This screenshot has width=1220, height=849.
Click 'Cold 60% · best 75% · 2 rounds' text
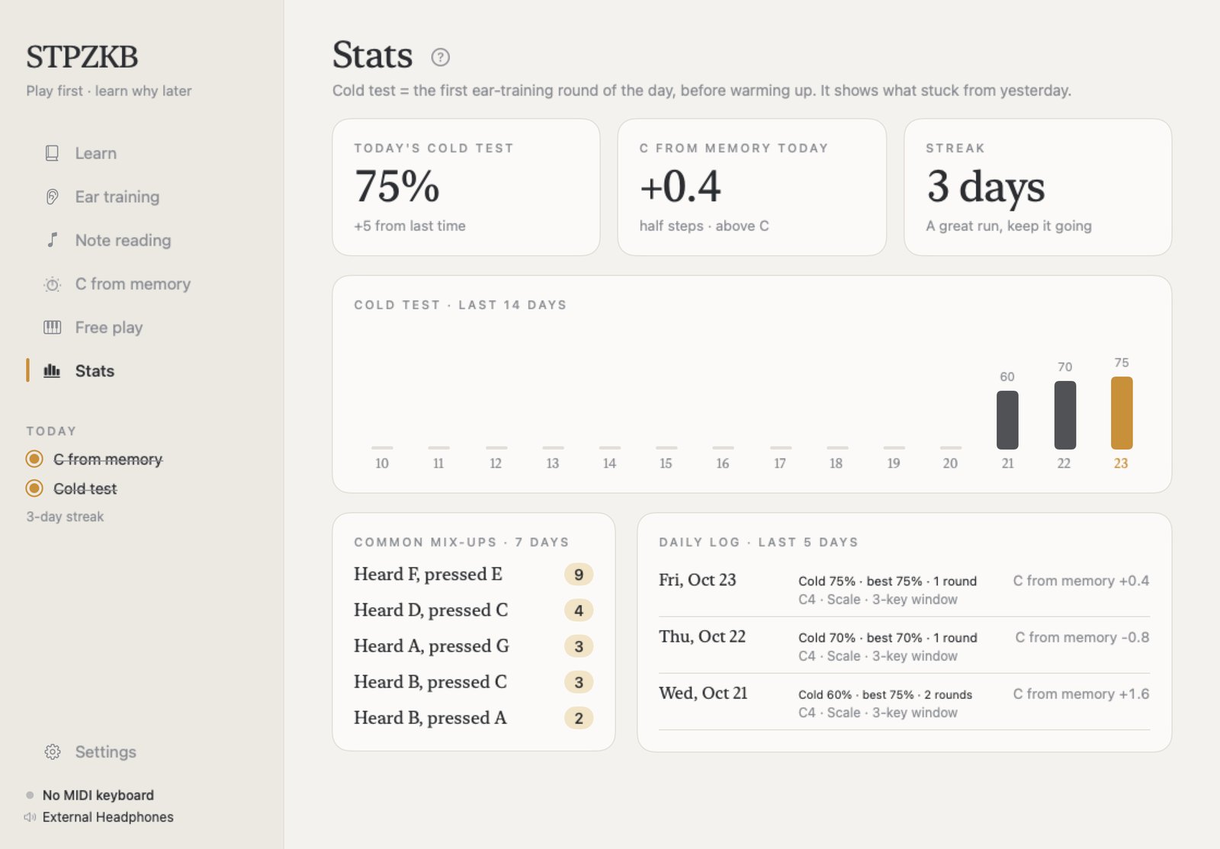point(885,694)
